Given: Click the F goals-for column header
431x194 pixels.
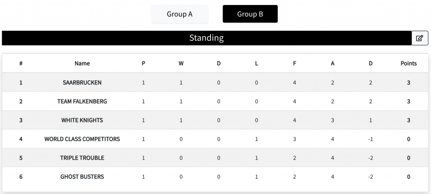Looking at the screenshot, I should click(294, 64).
